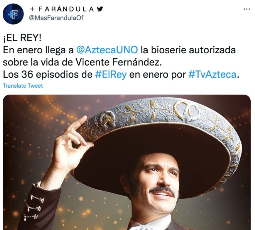This screenshot has height=230, width=255.
Task: Click the 'Los 36 episodios de' text
Action: click(48, 74)
